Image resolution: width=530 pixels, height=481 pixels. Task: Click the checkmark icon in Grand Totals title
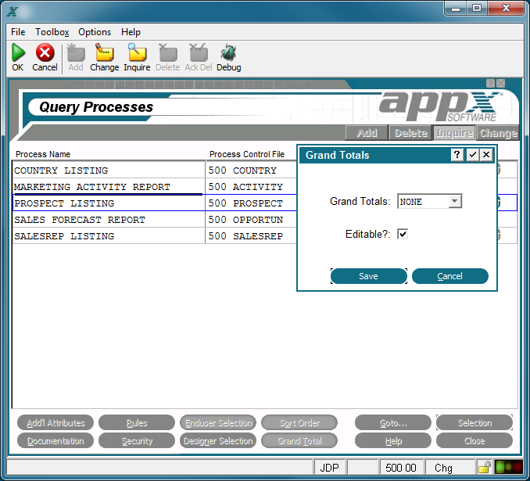click(x=472, y=155)
